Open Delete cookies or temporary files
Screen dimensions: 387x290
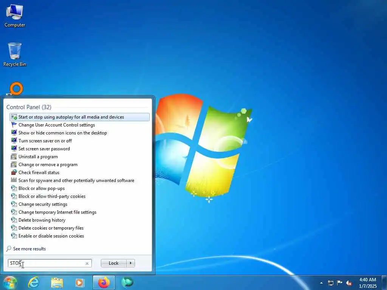79,228
